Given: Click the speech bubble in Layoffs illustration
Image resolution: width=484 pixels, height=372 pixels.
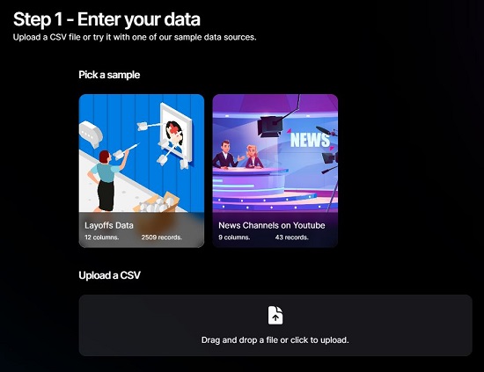Looking at the screenshot, I should pos(91,134).
